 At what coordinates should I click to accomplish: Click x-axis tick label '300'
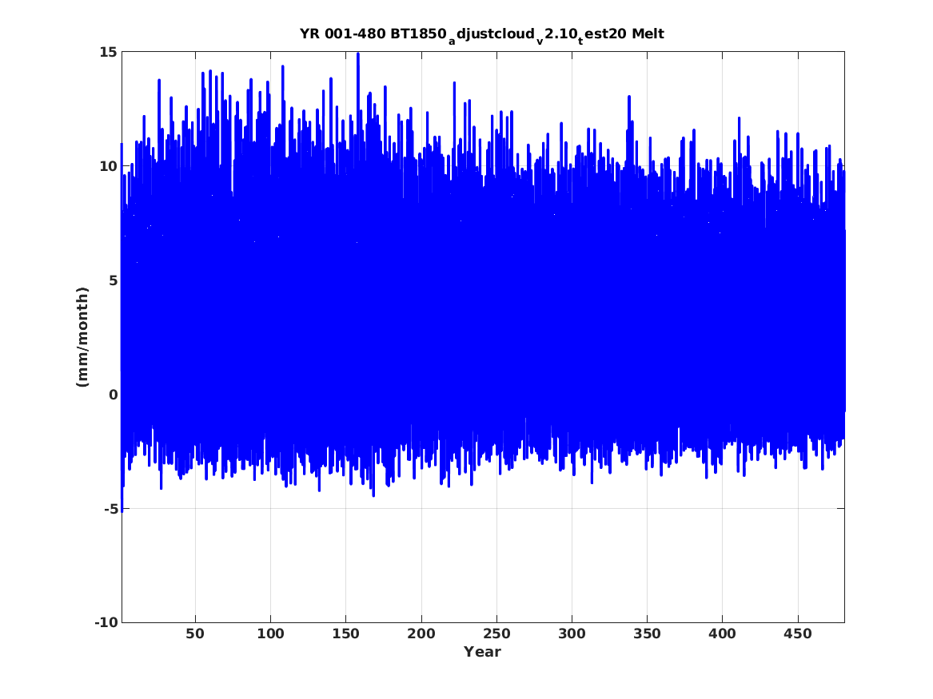coord(572,633)
